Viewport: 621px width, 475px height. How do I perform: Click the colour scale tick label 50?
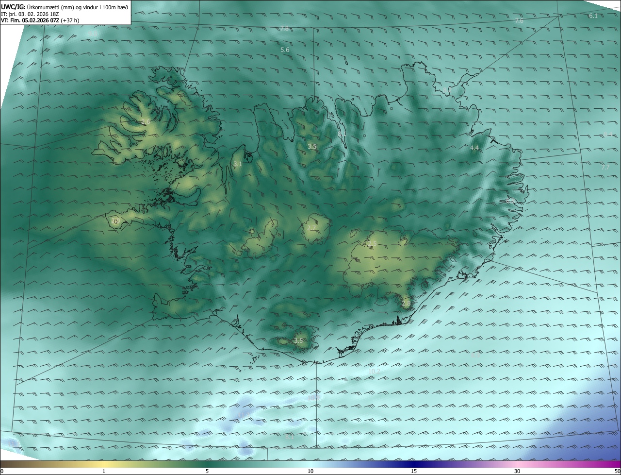click(x=617, y=471)
